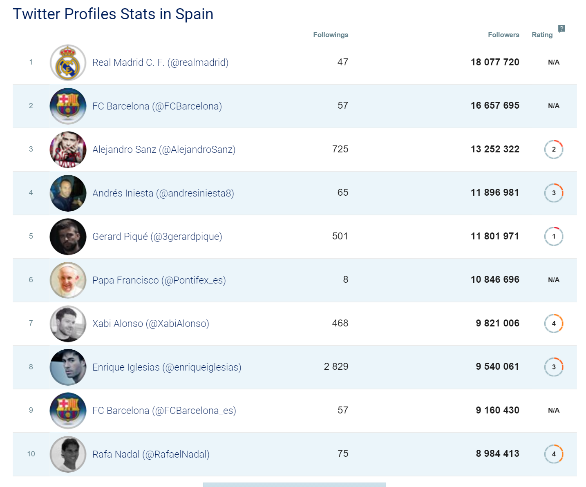
Task: Click N/A rating for Real Madrid
Action: point(554,62)
